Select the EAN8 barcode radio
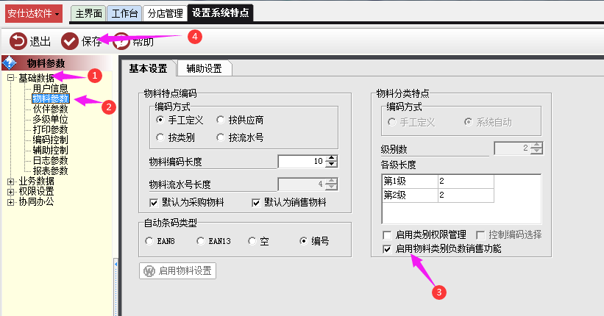This screenshot has height=316, width=604. [149, 241]
